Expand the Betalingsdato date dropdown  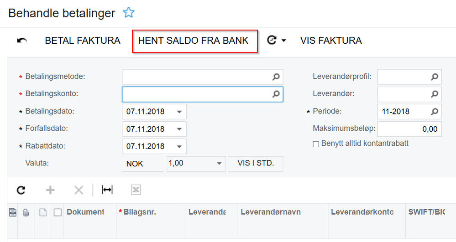[179, 112]
